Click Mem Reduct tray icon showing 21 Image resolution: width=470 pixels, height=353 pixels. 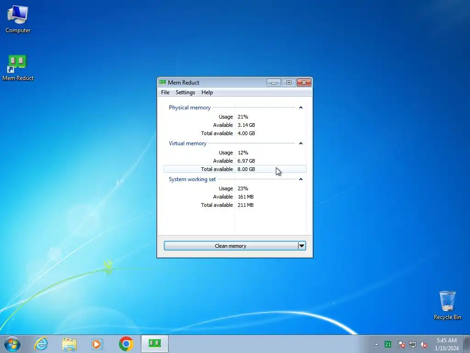point(387,344)
